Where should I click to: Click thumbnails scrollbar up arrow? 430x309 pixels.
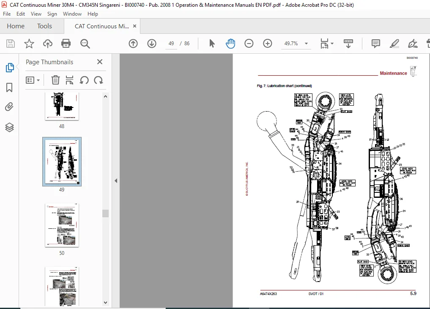[105, 96]
